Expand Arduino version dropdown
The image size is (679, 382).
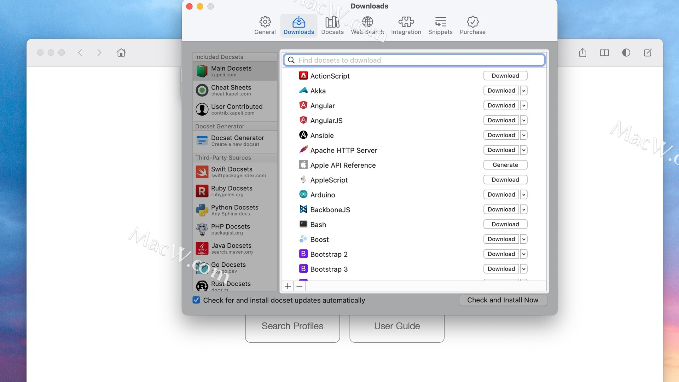524,195
